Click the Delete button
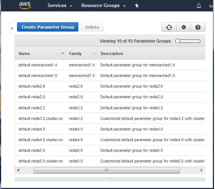 point(92,27)
